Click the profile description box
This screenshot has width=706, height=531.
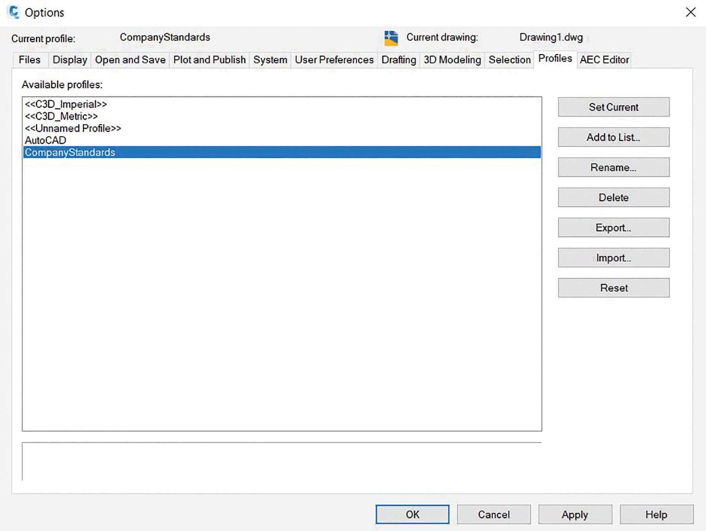pyautogui.click(x=282, y=461)
